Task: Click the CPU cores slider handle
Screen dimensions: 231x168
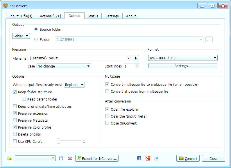Action: (59, 141)
